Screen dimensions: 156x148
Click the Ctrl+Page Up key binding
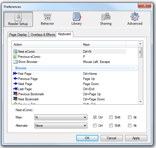(x=92, y=94)
